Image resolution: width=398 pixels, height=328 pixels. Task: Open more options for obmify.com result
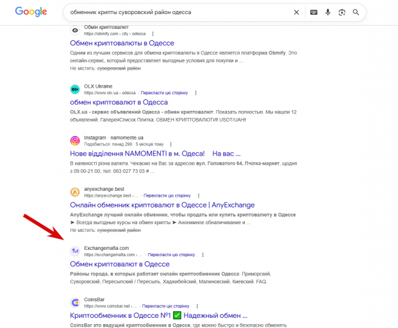point(153,34)
